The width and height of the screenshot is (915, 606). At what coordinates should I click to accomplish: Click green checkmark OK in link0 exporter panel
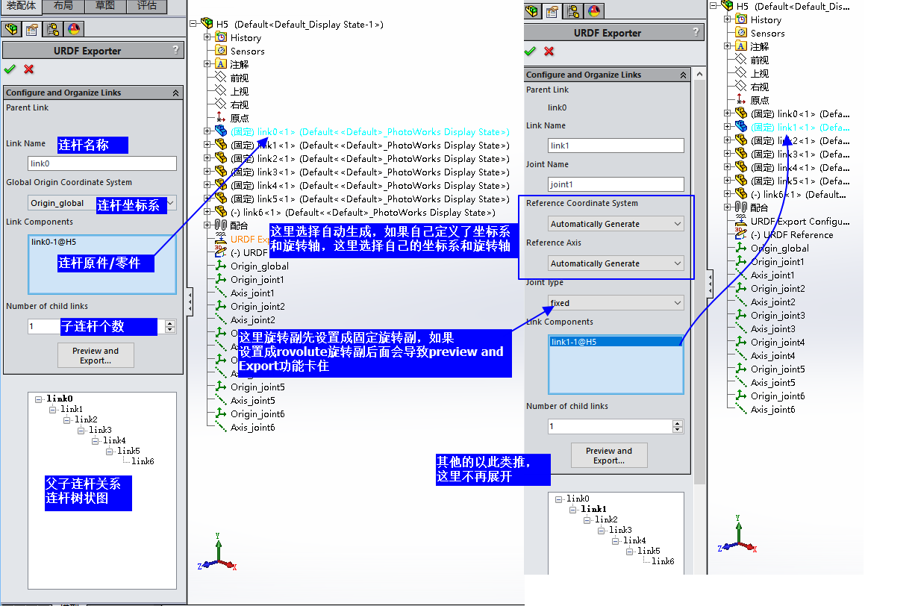(x=10, y=69)
